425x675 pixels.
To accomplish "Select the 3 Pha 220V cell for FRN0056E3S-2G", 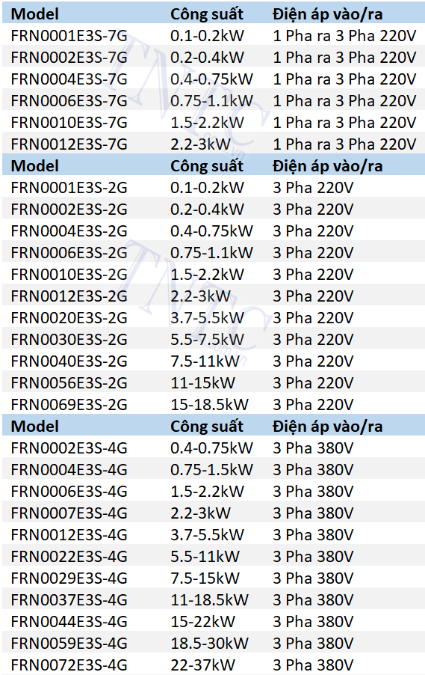I will pos(313,382).
